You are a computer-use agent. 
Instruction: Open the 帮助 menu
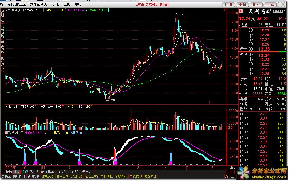point(78,4)
